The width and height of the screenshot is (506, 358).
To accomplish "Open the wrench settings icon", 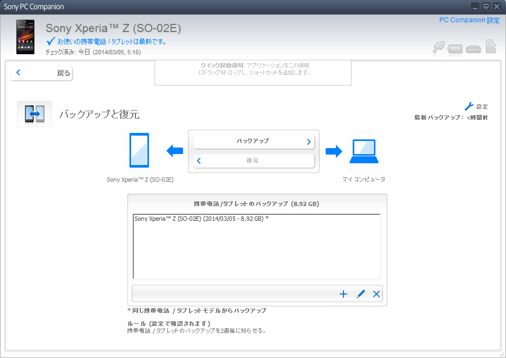I will [x=469, y=106].
